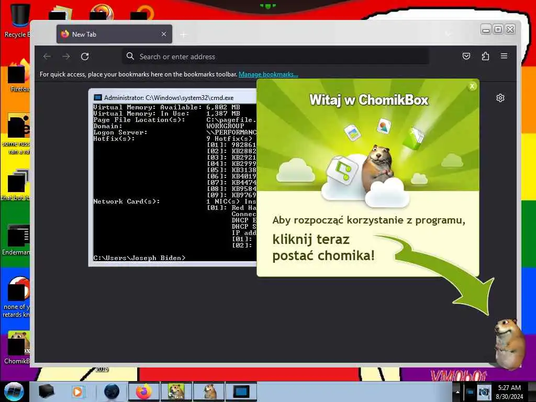Viewport: 536px width, 402px height.
Task: Click the 'Network Card(s):' line in cmd
Action: pyautogui.click(x=127, y=202)
